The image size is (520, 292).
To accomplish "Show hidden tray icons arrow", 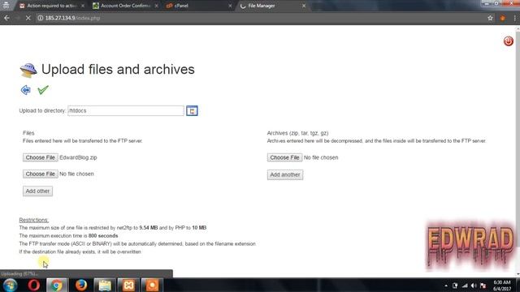I will click(446, 286).
